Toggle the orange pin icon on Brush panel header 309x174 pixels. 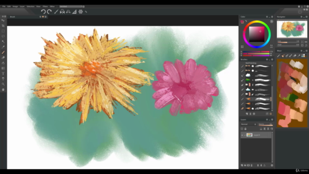coord(43,17)
